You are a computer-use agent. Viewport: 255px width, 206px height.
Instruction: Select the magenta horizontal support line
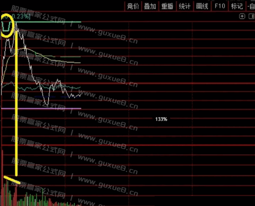(42, 108)
